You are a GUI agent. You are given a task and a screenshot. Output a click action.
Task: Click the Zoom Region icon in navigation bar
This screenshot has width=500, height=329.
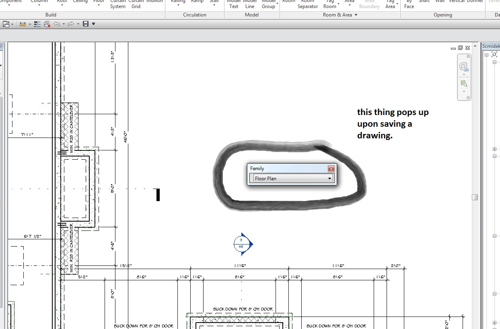click(x=464, y=84)
